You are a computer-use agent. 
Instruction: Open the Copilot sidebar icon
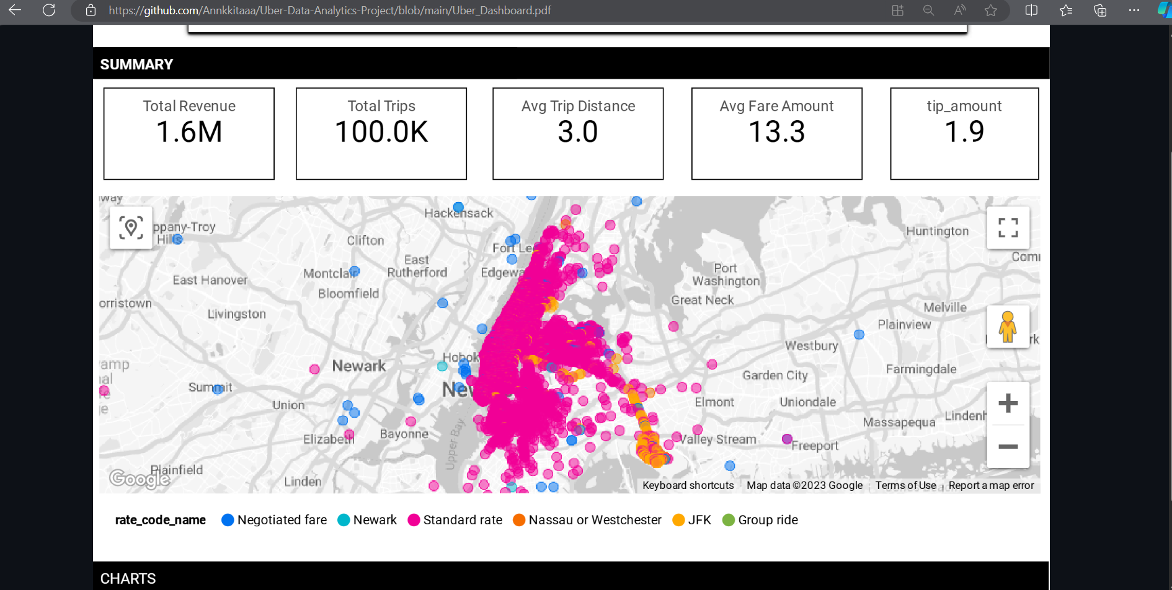[1164, 10]
